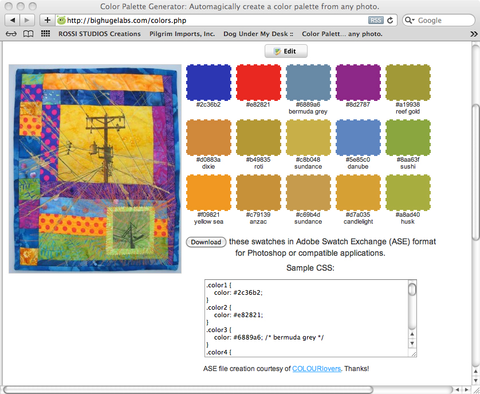
Task: Select the dixie #d0883a swatch
Action: tap(208, 138)
